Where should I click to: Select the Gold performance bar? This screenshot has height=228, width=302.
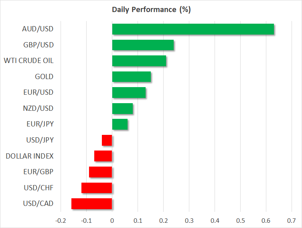click(131, 77)
